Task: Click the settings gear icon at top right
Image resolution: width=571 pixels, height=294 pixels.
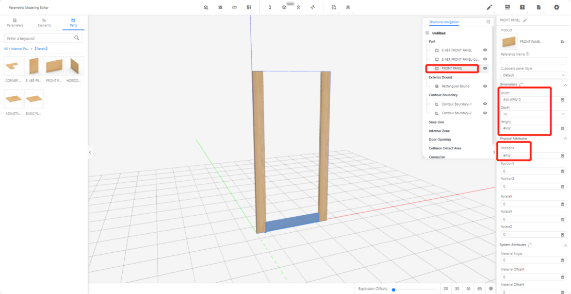Action: coord(556,7)
